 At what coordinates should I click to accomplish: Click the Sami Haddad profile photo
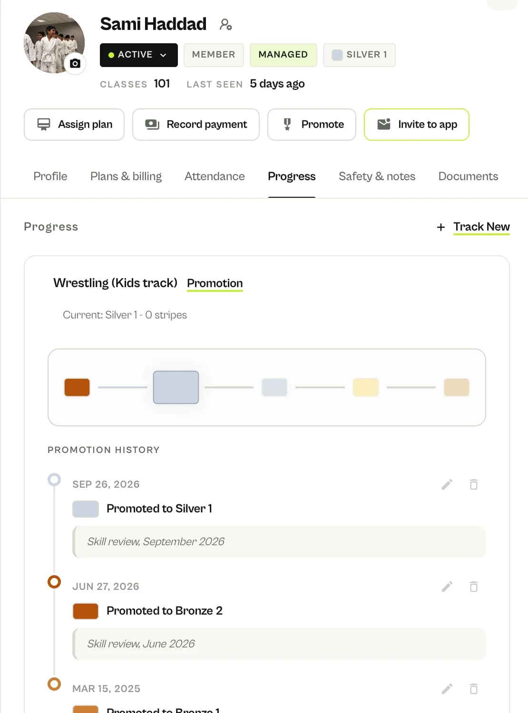pyautogui.click(x=54, y=43)
